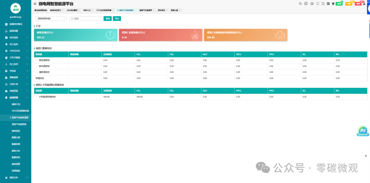
Task: Expand the 分布式光伏 sidebar menu chevron
Action: point(27,51)
